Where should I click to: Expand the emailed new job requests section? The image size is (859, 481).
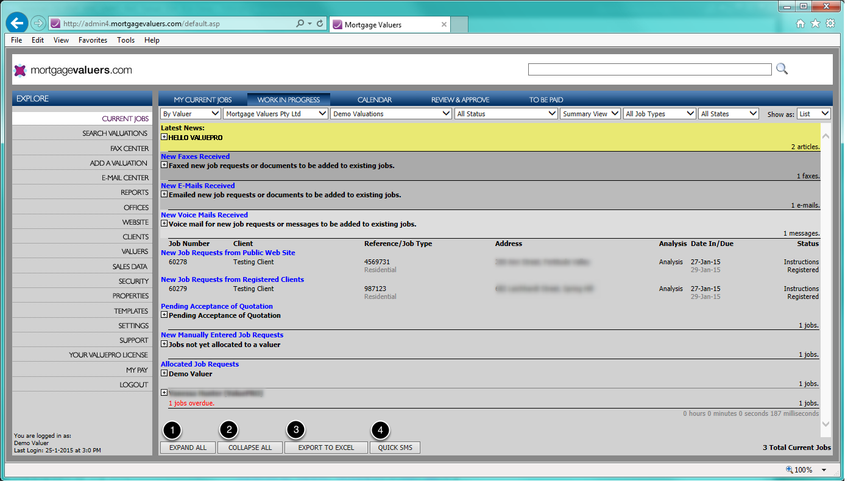(164, 194)
